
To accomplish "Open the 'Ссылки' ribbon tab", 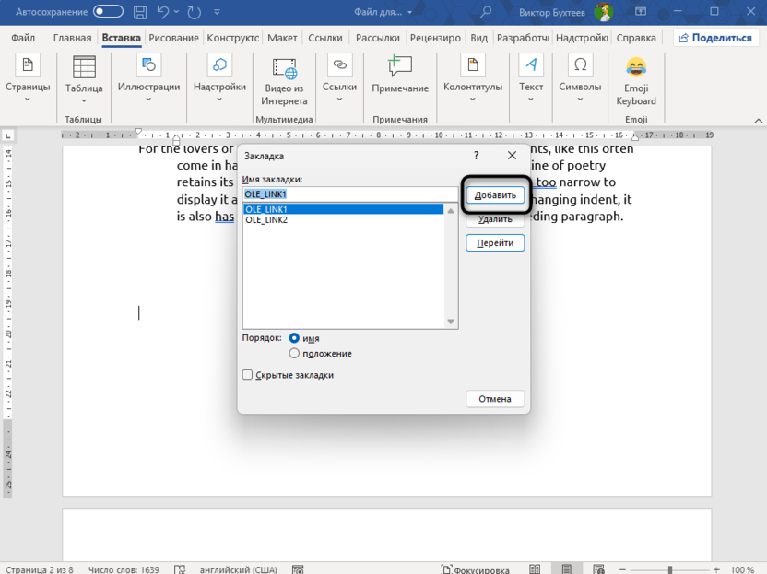I will [x=325, y=38].
